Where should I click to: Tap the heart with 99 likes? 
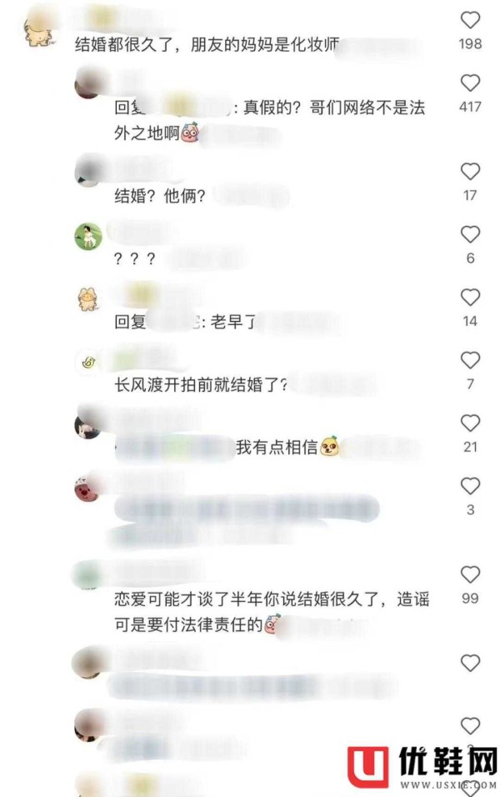pos(470,574)
